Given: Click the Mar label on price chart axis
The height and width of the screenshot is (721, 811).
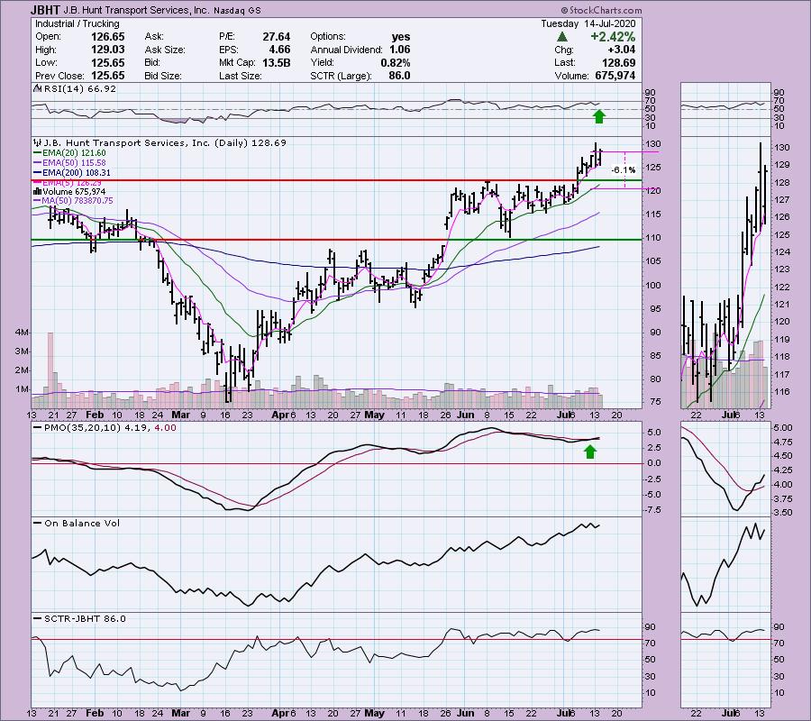Looking at the screenshot, I should tap(180, 415).
